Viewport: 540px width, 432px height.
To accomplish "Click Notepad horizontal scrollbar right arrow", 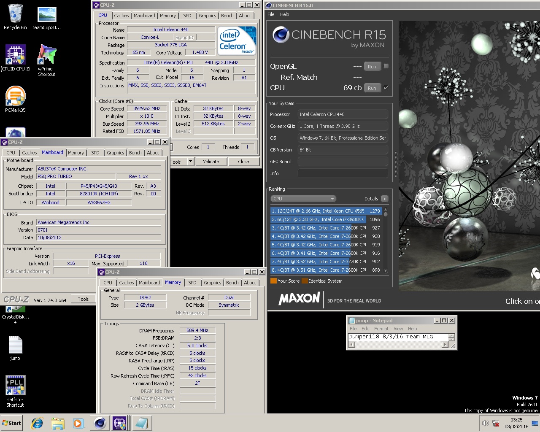I will [x=445, y=345].
